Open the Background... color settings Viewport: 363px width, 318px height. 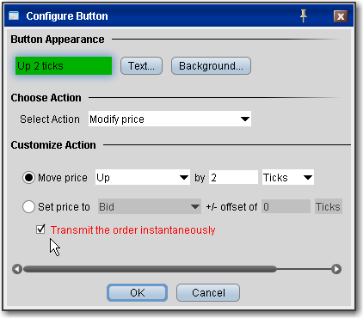click(x=211, y=66)
